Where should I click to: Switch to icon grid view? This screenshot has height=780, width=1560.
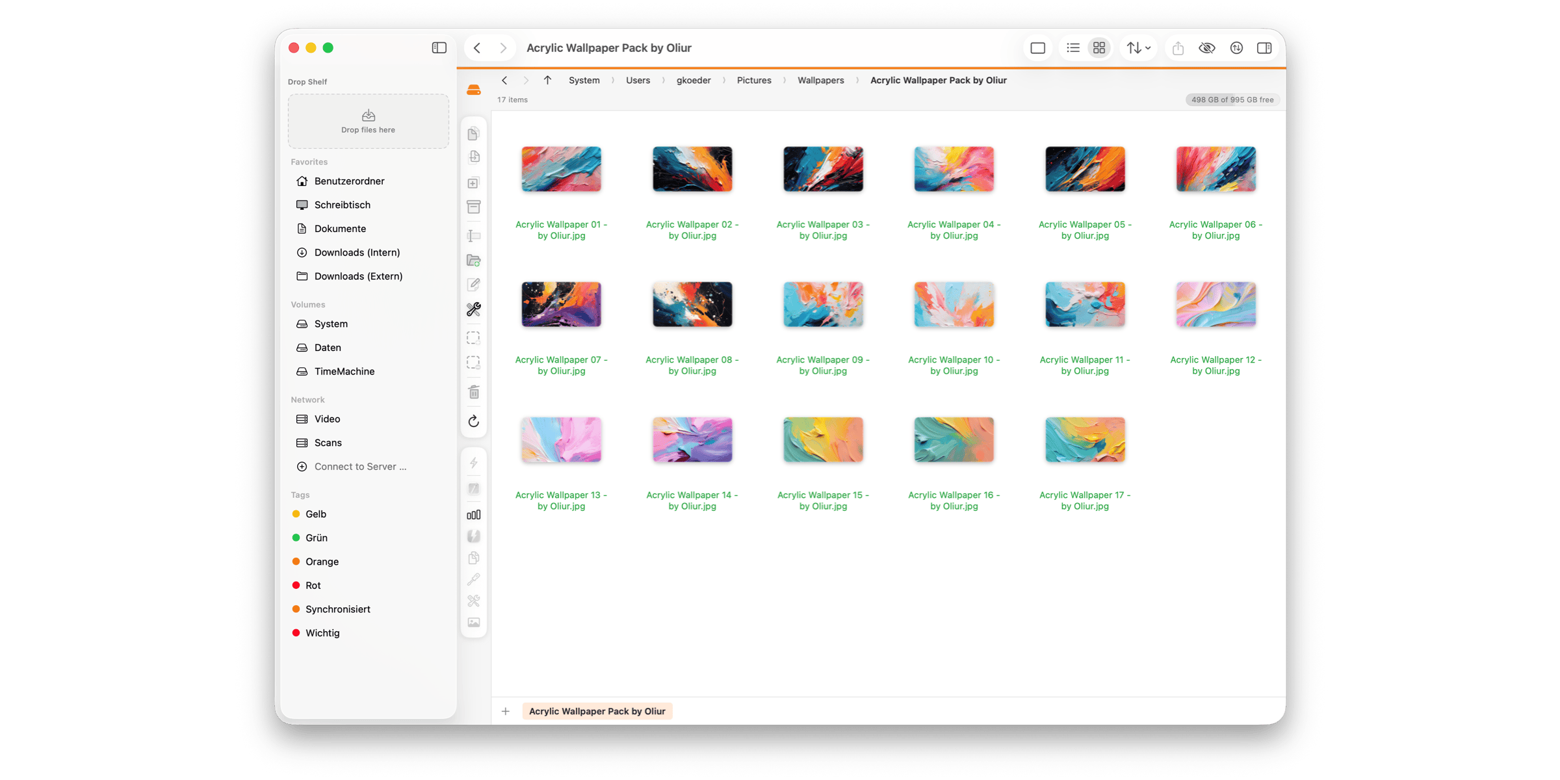coord(1099,48)
